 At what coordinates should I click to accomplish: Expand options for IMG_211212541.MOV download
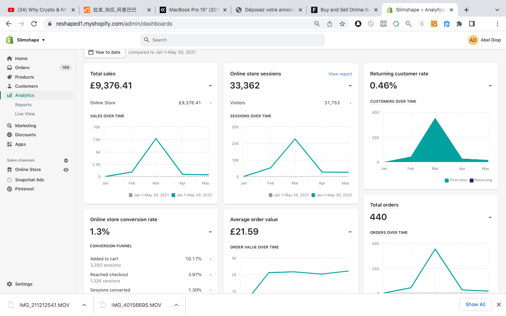pos(84,305)
